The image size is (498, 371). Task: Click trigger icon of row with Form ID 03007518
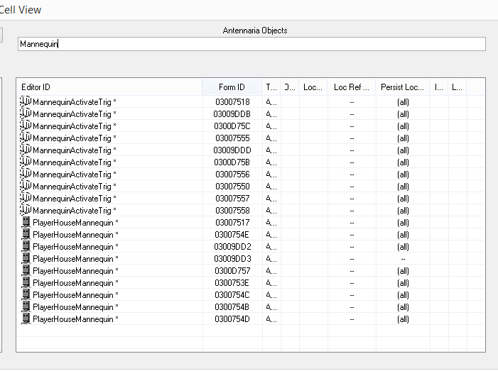click(26, 101)
